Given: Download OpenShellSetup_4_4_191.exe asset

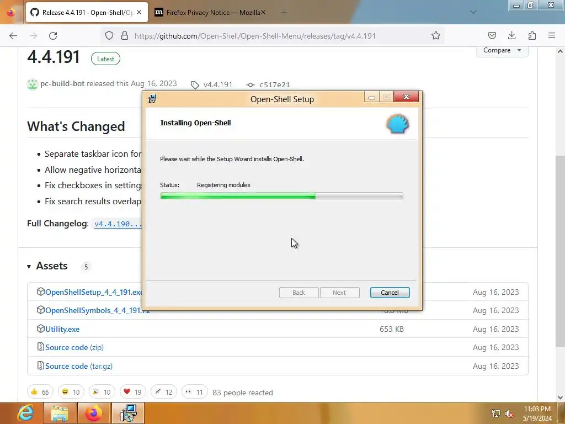Looking at the screenshot, I should 94,292.
